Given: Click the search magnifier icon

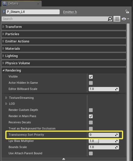Looking at the screenshot, I should pyautogui.click(x=110, y=19).
